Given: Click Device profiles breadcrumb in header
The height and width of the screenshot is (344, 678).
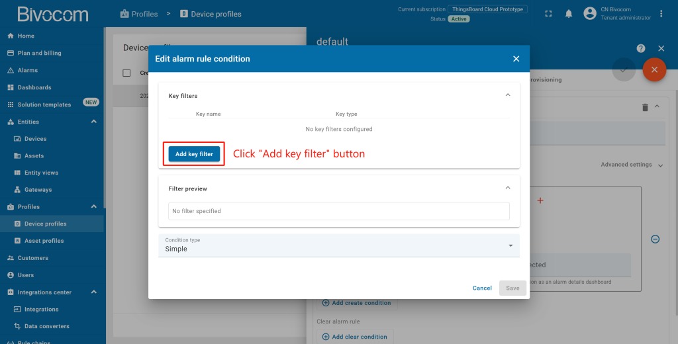Looking at the screenshot, I should [x=211, y=14].
